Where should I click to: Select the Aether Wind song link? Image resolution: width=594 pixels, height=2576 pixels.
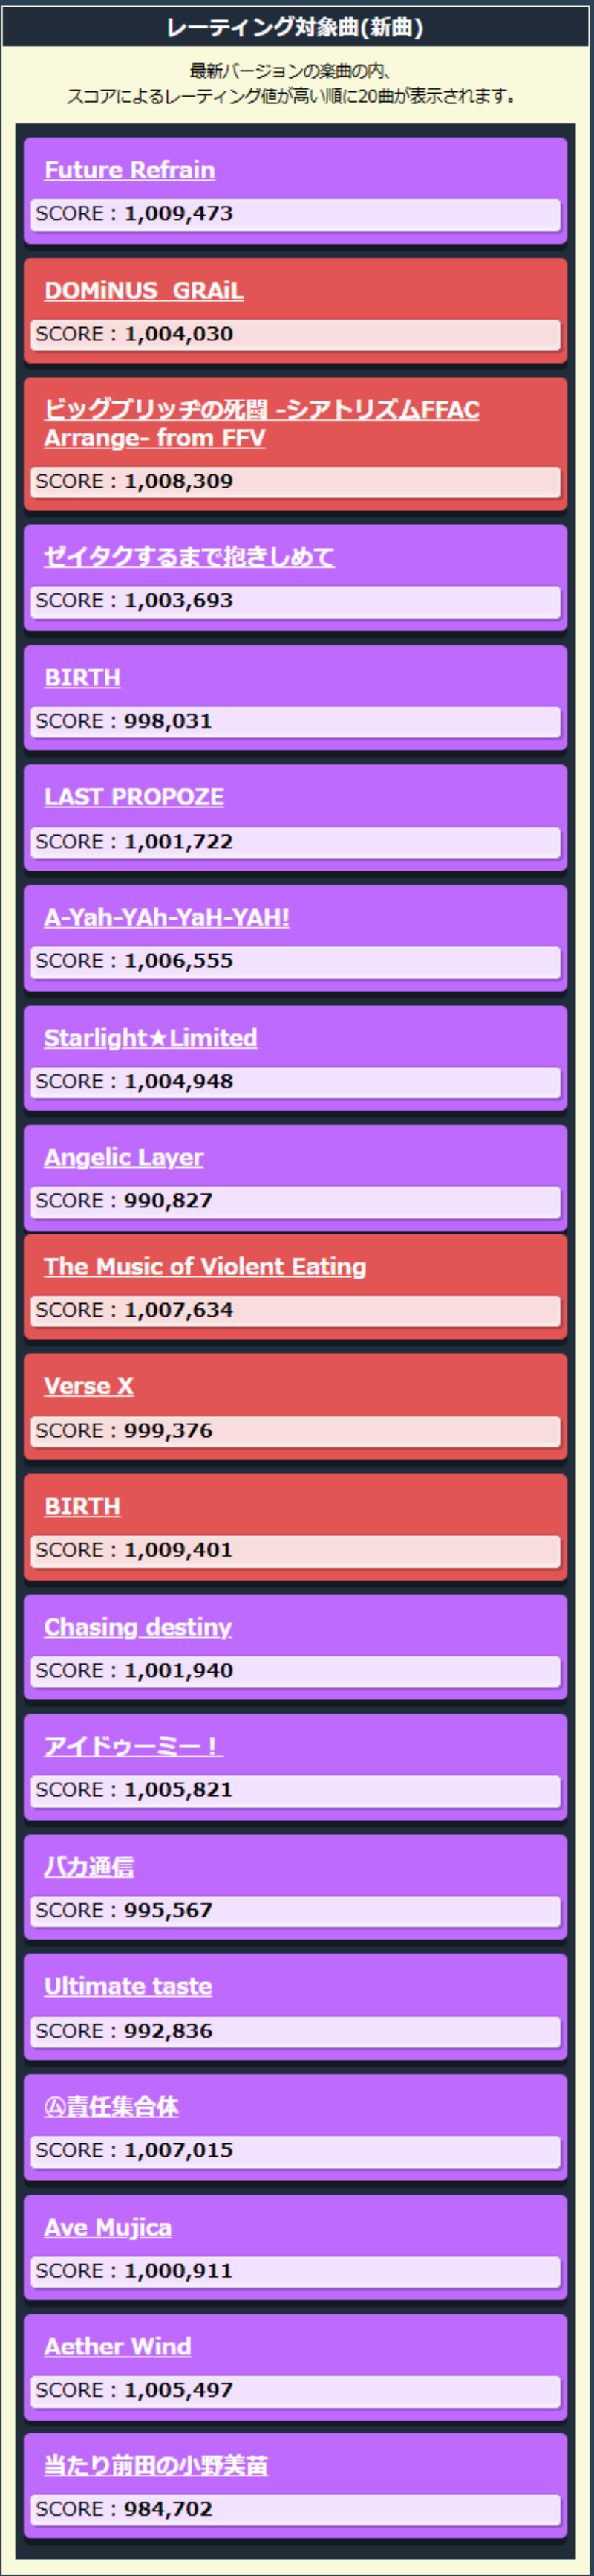(x=118, y=2346)
